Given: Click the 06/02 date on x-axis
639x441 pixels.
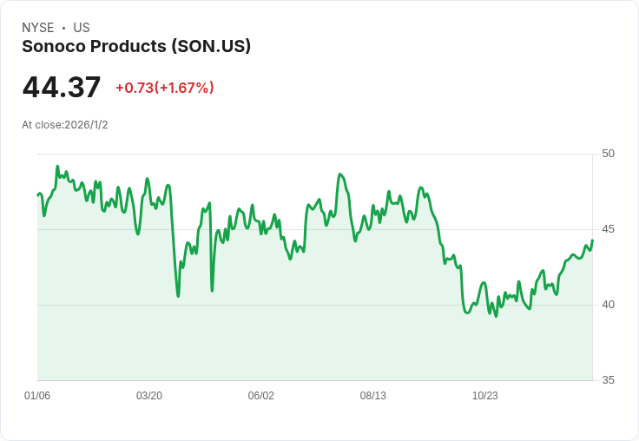Looking at the screenshot, I should tap(261, 396).
